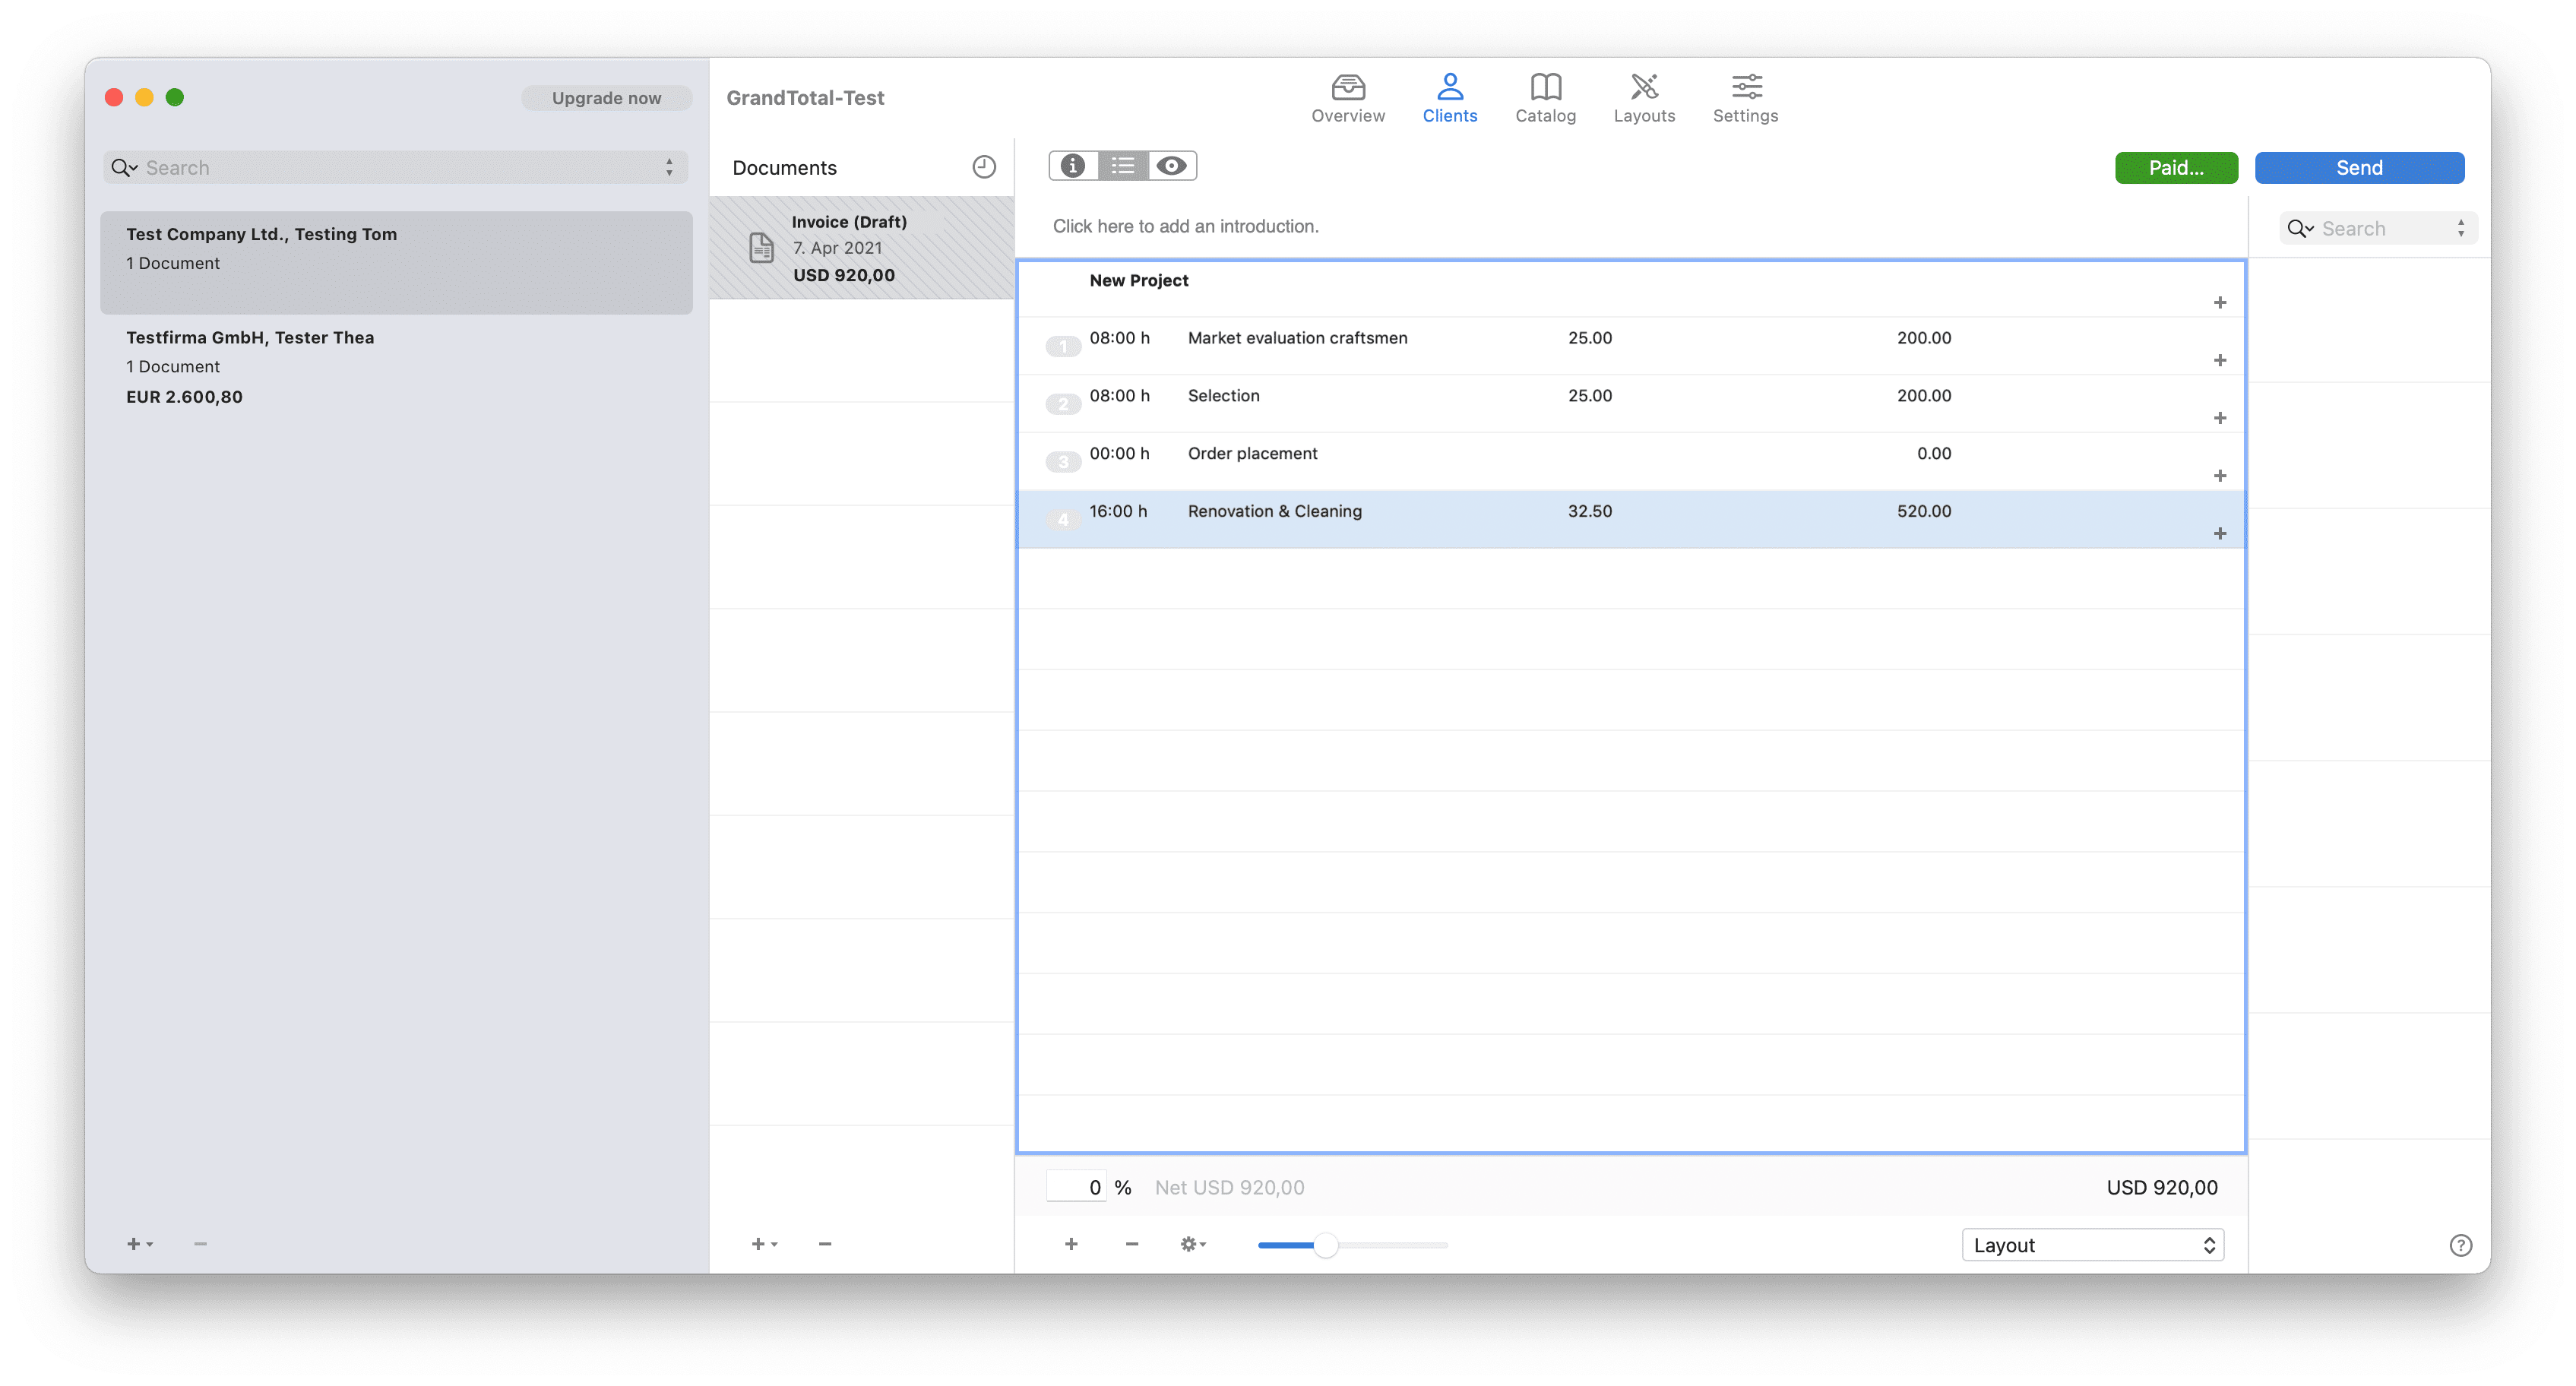Open the gear actions menu below the invoice
Viewport: 2576px width, 1386px height.
[1191, 1244]
